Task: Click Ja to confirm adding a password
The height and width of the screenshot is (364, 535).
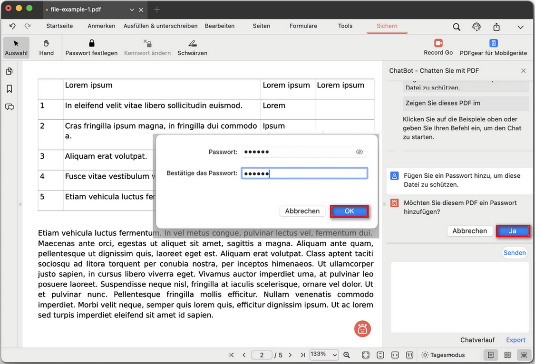Action: tap(513, 230)
